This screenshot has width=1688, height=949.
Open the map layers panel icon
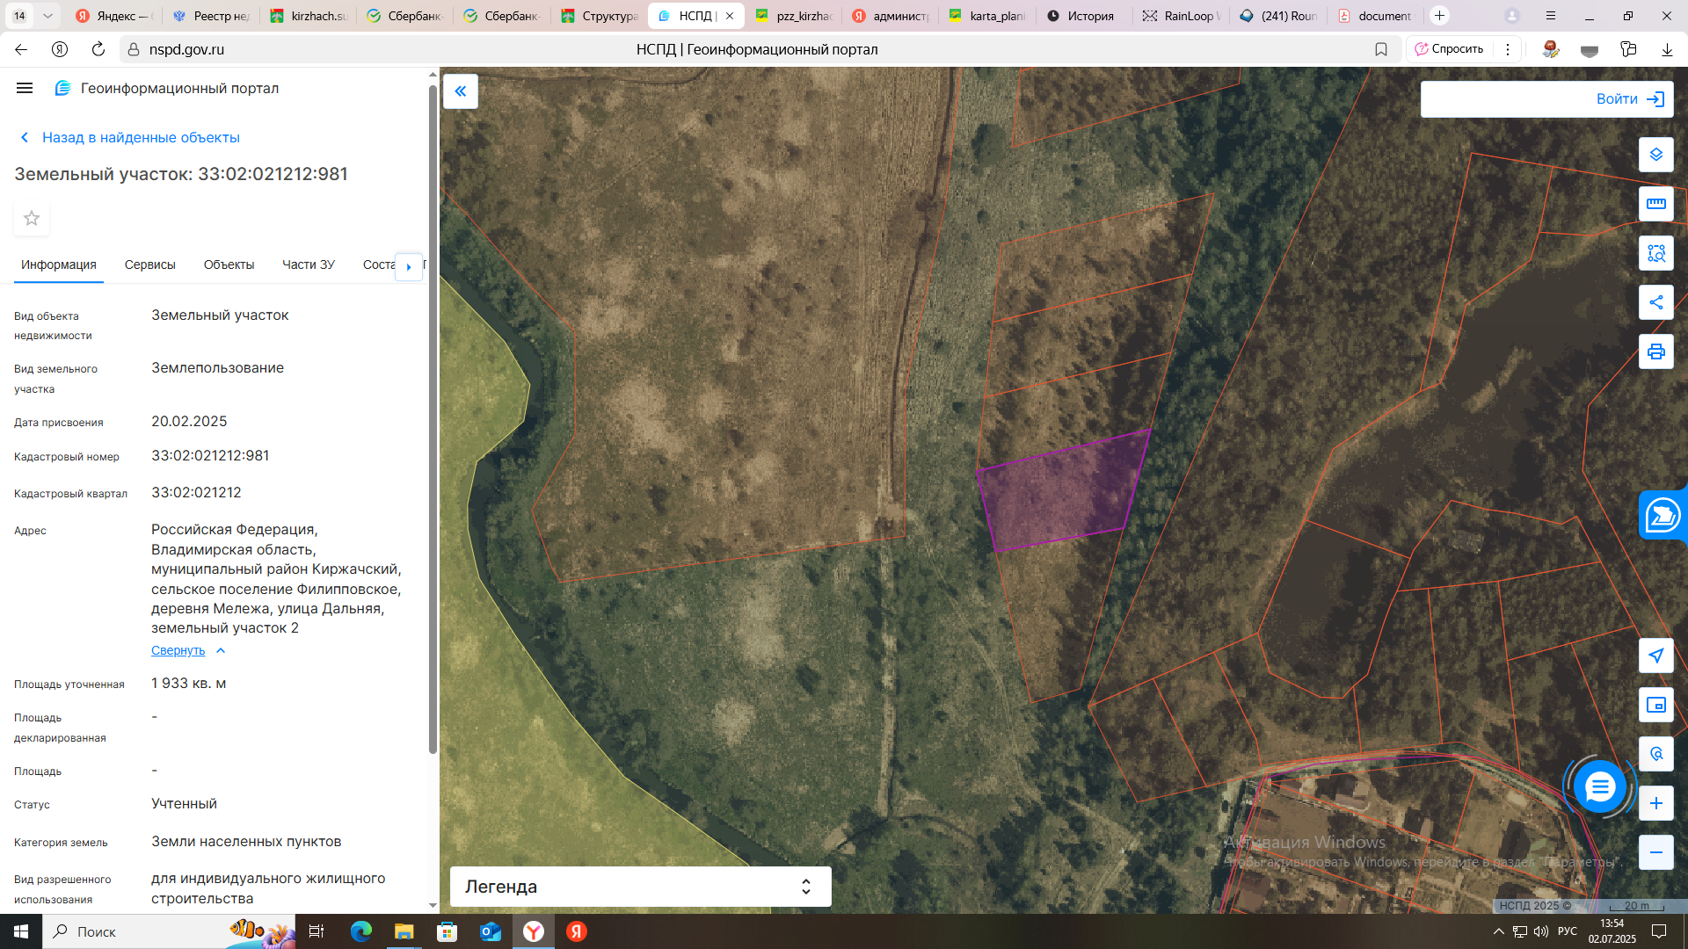1655,155
